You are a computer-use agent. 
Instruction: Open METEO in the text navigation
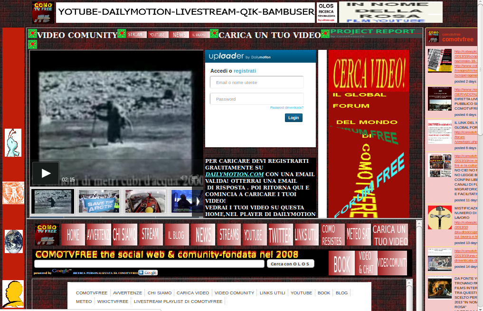(x=84, y=302)
